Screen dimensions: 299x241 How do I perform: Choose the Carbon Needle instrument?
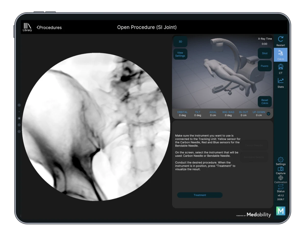(254, 145)
